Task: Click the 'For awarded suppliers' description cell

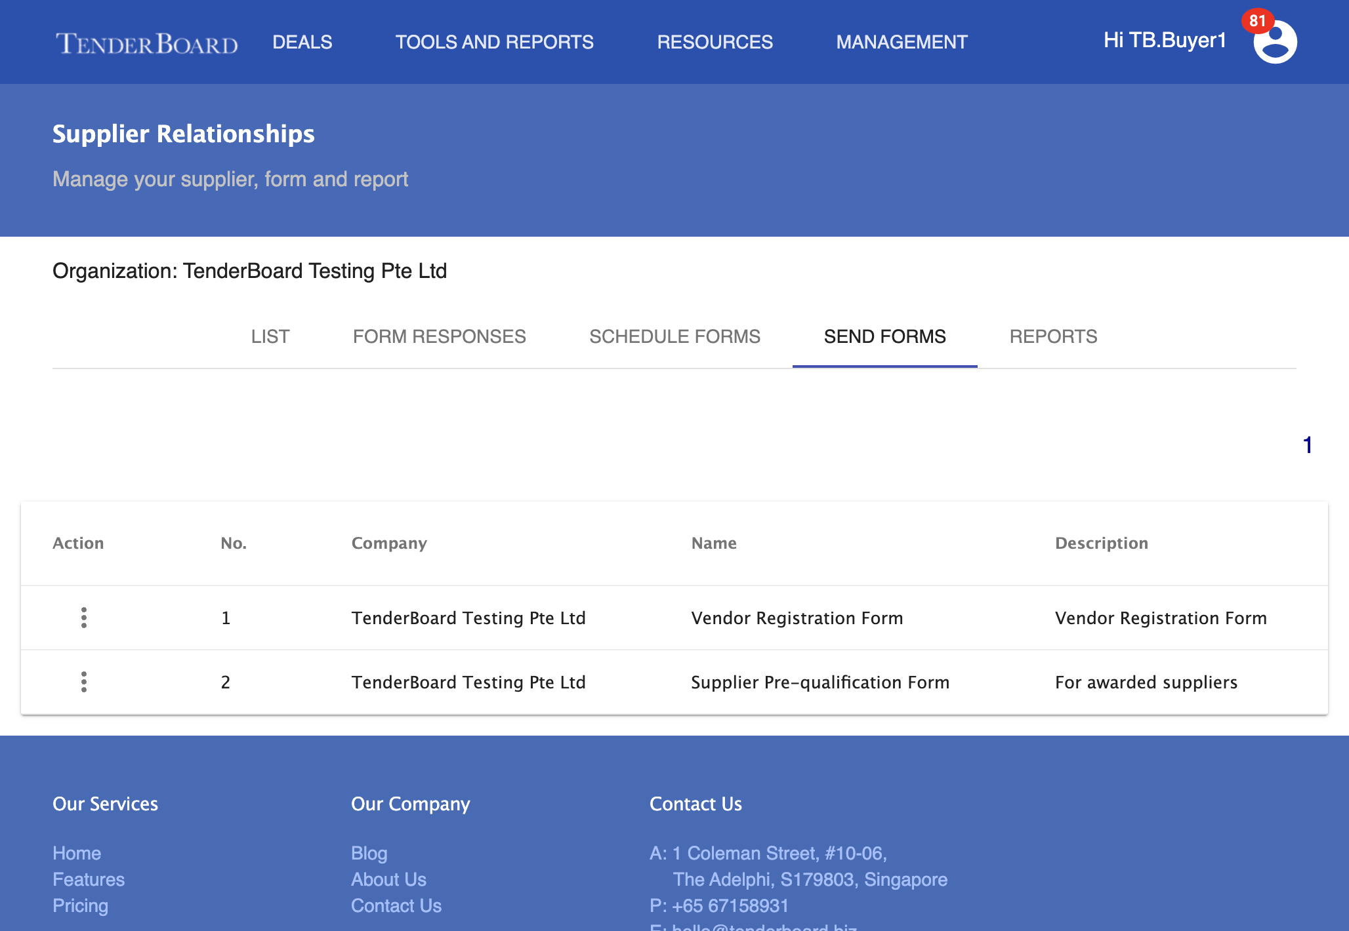Action: pos(1146,682)
